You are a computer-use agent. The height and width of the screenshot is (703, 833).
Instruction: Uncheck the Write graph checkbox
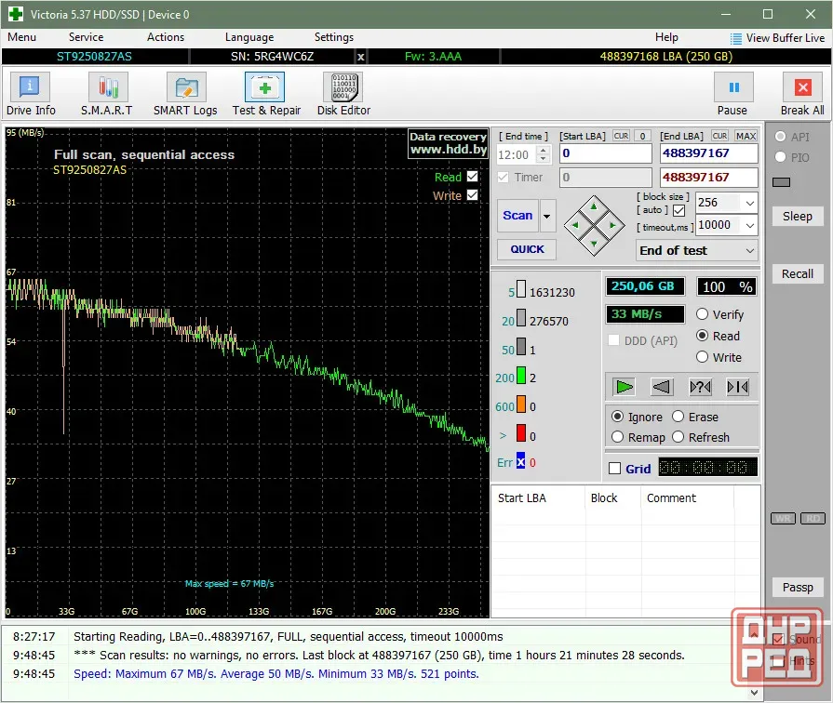[472, 195]
